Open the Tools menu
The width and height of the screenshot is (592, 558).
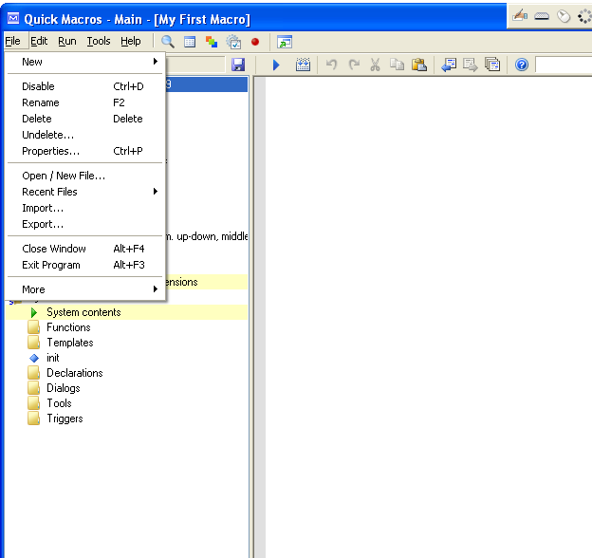click(99, 41)
